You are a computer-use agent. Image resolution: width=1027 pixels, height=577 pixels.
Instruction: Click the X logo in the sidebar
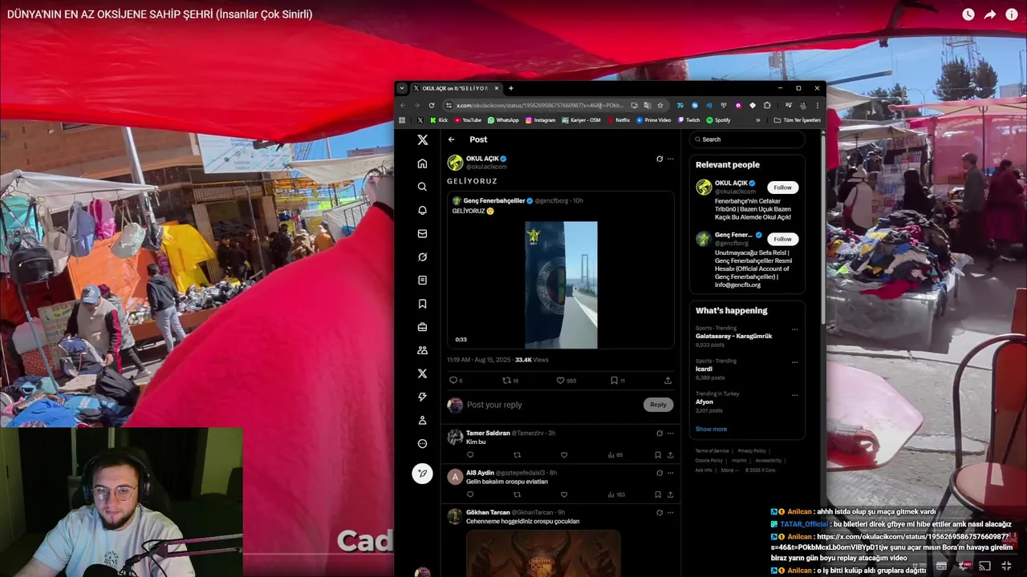point(422,139)
